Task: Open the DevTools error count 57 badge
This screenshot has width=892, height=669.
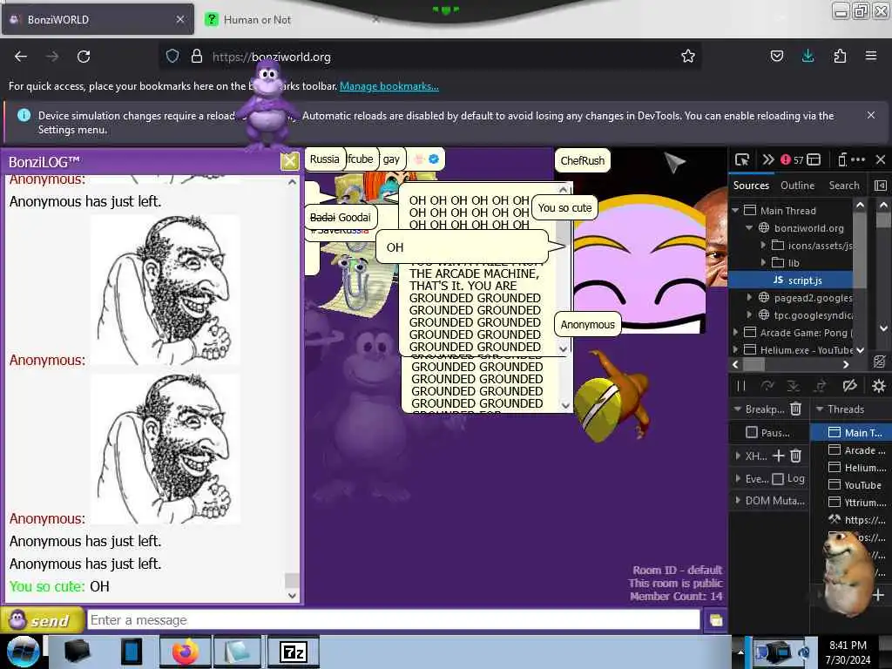Action: tap(792, 160)
